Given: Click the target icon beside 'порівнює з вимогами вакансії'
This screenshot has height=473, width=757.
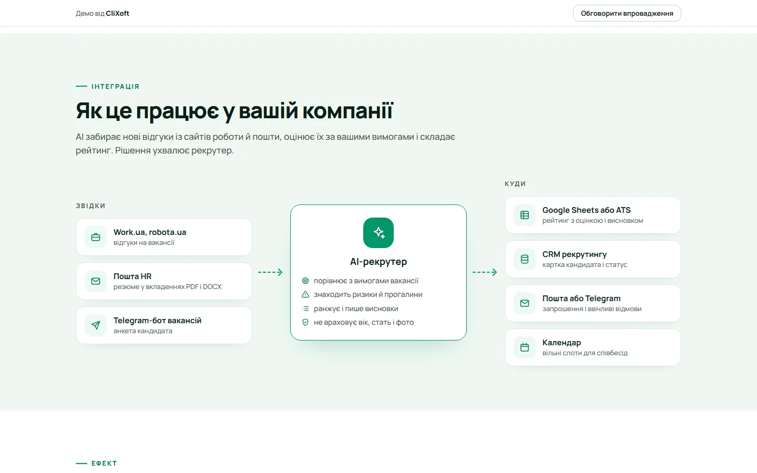Looking at the screenshot, I should (x=305, y=281).
